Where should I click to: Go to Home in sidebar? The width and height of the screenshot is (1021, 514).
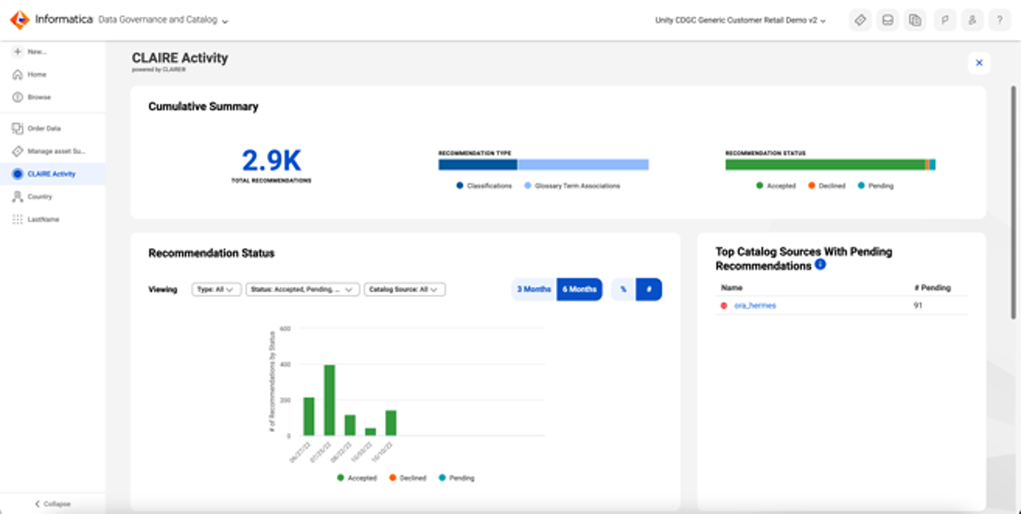tap(36, 74)
